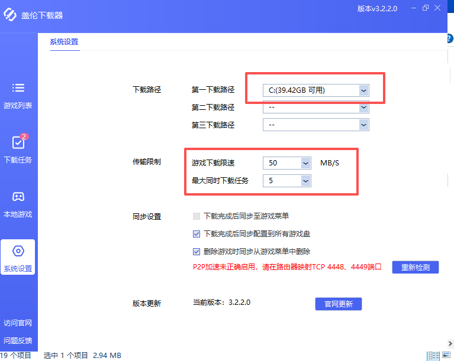Screen dimensions: 454x361
Task: Expand the 第一下载路径 dropdown arrow
Action: click(363, 90)
